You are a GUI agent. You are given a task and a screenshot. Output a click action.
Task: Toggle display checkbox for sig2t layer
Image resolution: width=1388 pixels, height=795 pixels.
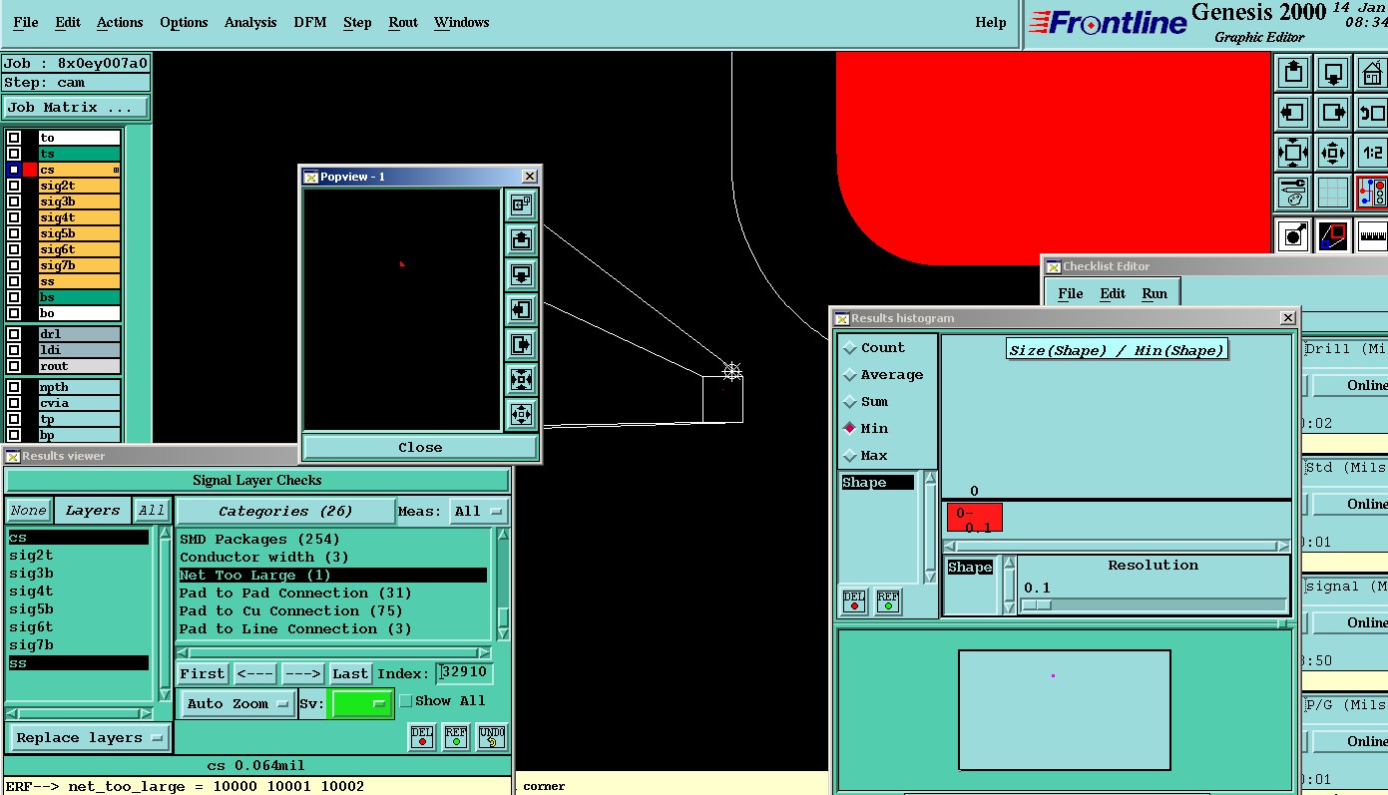pos(14,186)
